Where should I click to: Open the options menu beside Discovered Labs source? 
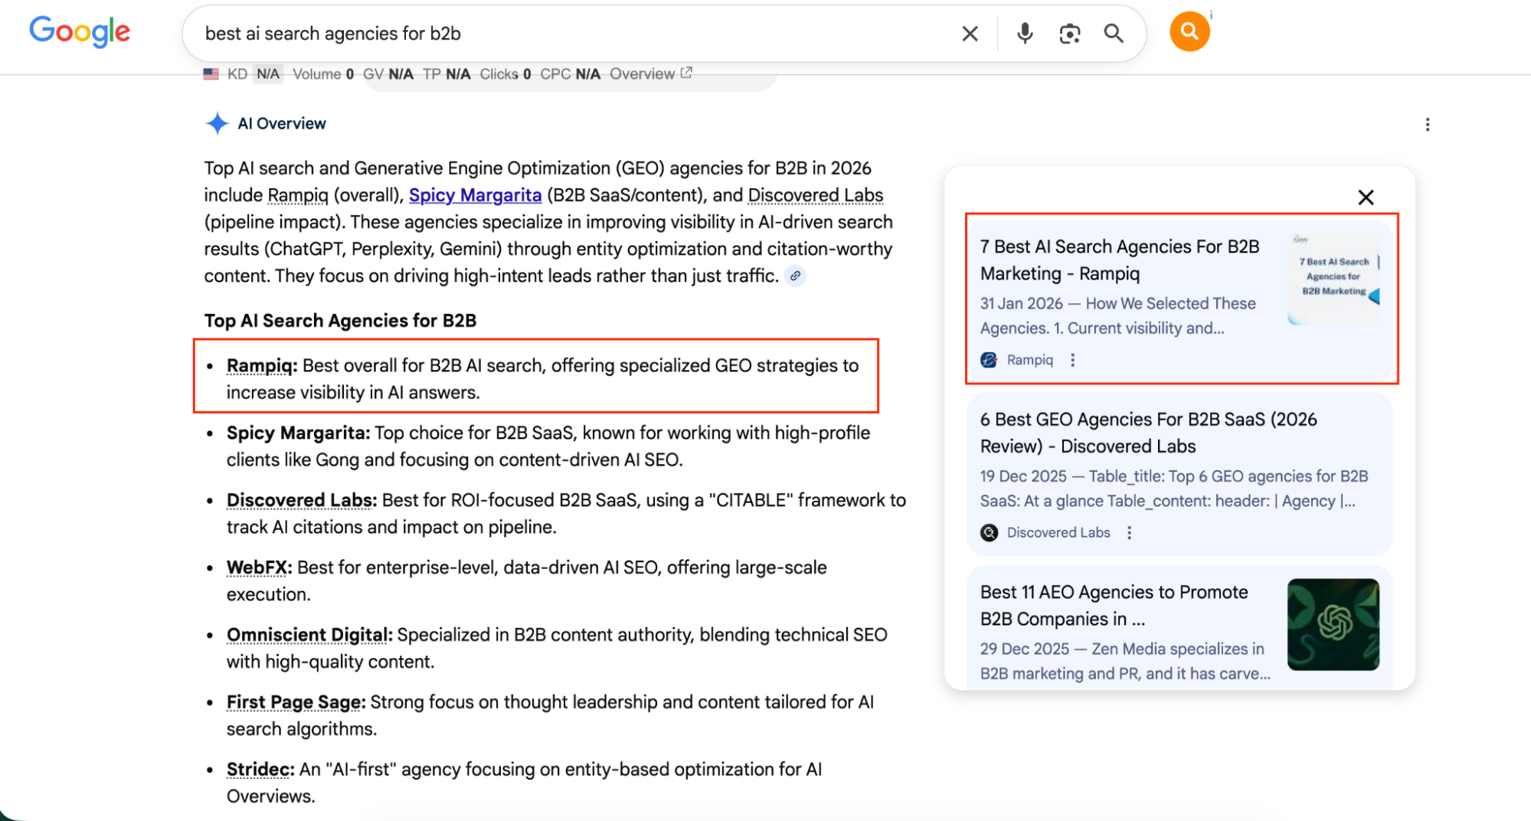point(1129,532)
